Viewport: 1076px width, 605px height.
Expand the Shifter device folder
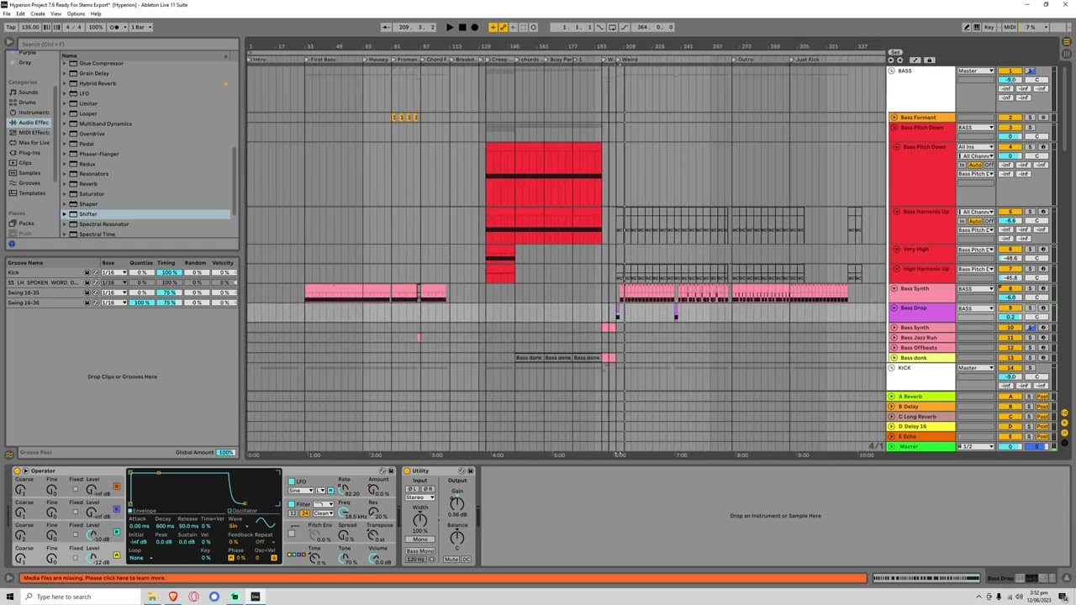pos(65,214)
